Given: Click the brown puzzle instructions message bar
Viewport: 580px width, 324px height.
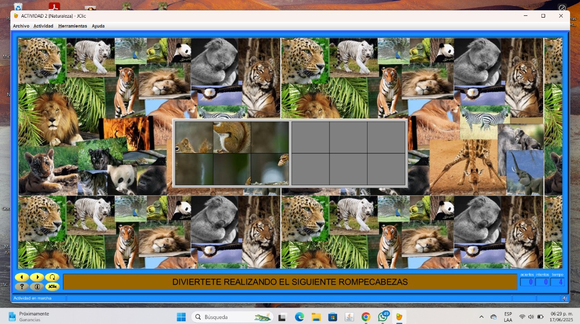Looking at the screenshot, I should [x=290, y=282].
